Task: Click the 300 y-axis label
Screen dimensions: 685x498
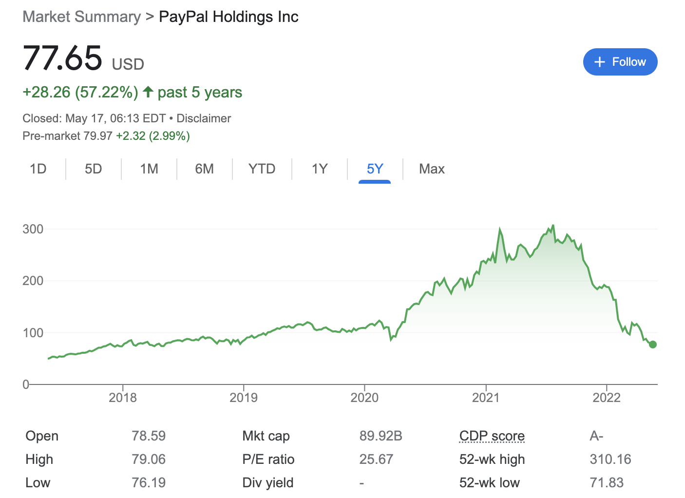Action: click(33, 229)
